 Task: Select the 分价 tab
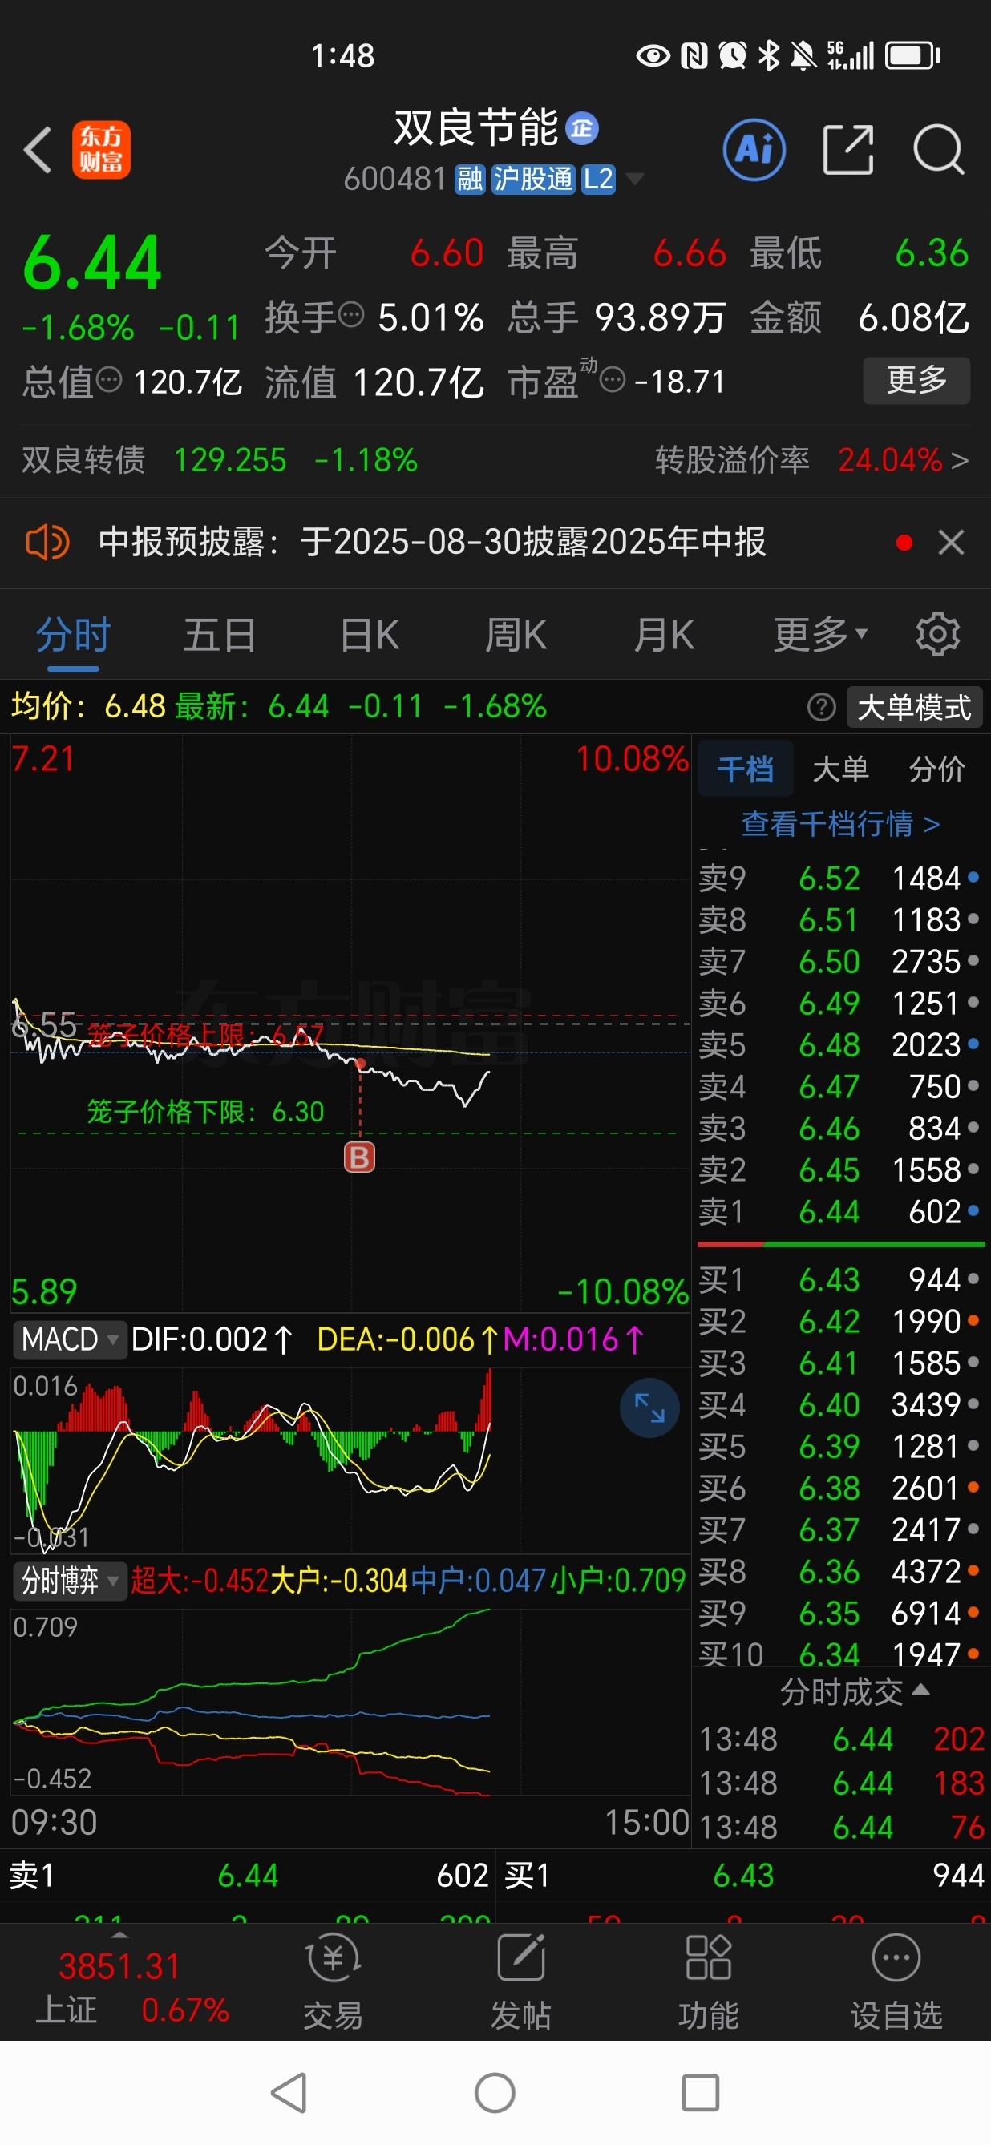936,769
